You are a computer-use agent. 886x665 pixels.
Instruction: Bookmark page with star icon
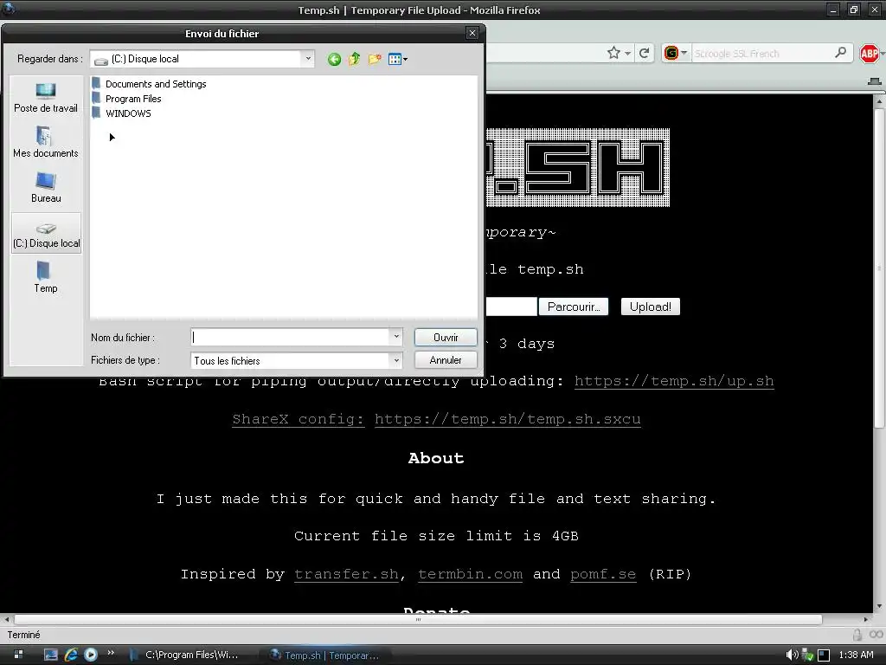[x=613, y=53]
